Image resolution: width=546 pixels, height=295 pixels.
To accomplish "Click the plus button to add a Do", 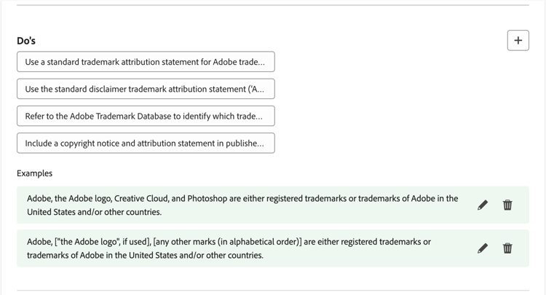I will [518, 40].
